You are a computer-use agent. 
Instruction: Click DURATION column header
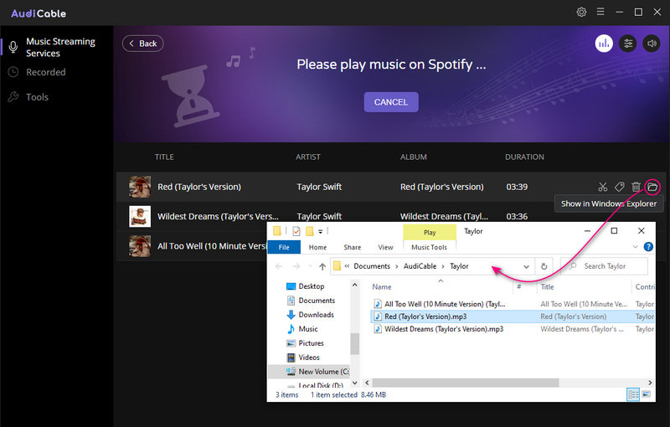click(x=524, y=157)
